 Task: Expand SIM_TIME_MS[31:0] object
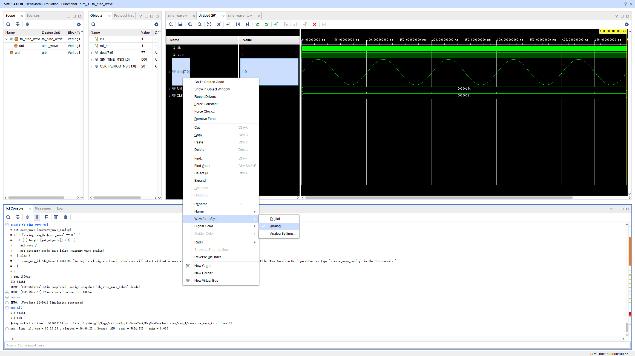tap(91, 60)
